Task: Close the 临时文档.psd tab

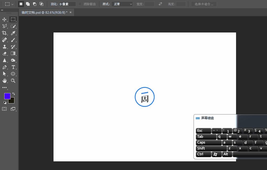Action: point(71,12)
